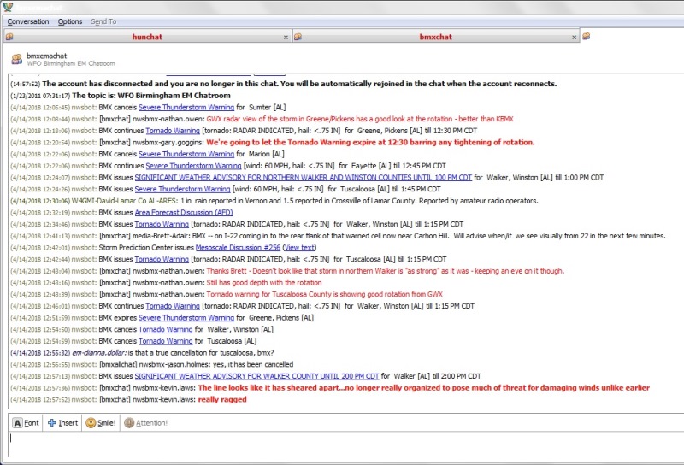
Task: Open the Font formatting menu
Action: [x=26, y=422]
